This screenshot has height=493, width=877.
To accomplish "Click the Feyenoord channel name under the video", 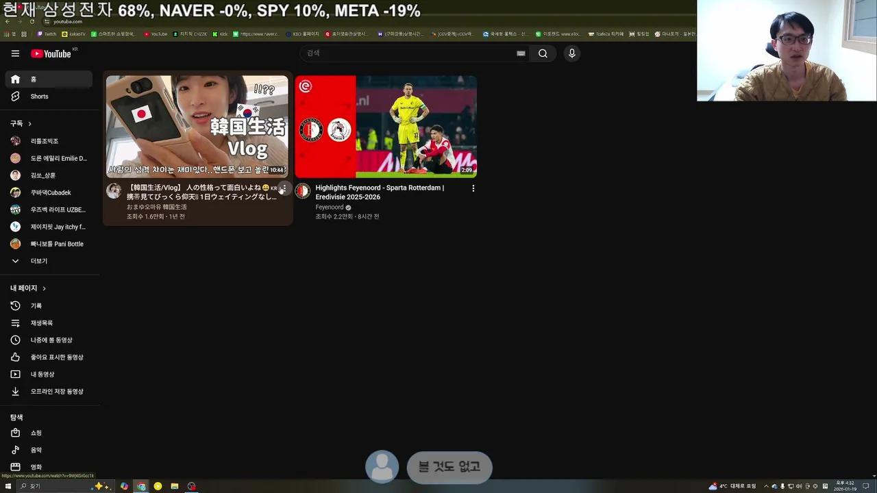I will tap(330, 207).
